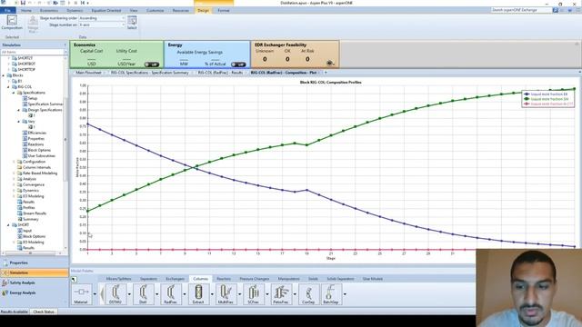Screen dimensions: 582x327
Task: Click the blue EB legend entry
Action: (548, 94)
